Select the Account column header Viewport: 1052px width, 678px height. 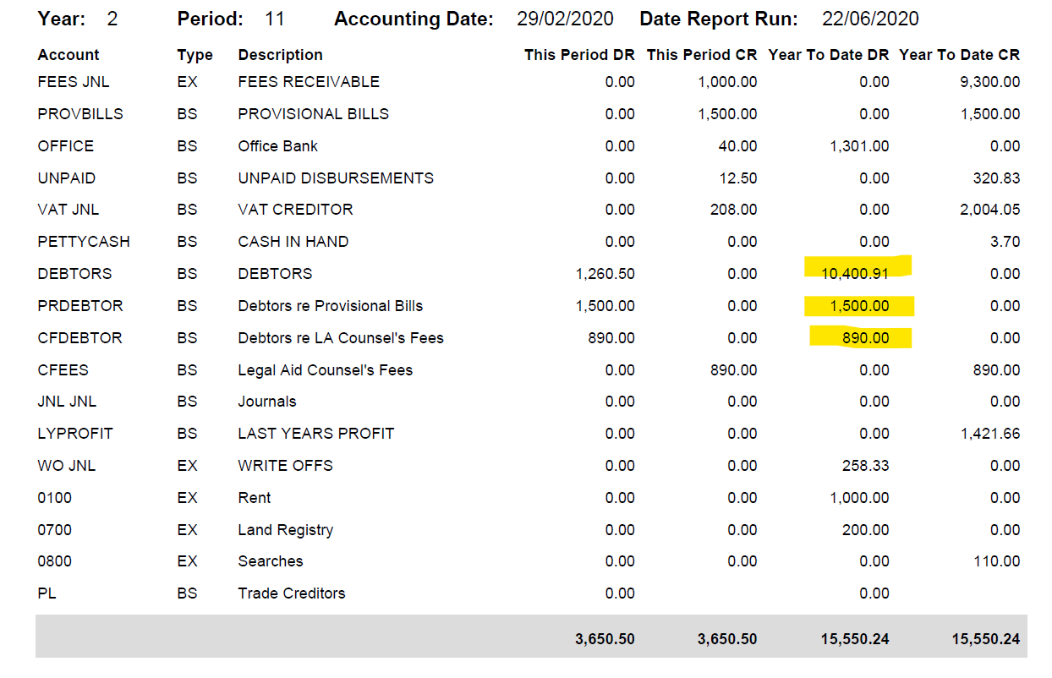[x=68, y=54]
